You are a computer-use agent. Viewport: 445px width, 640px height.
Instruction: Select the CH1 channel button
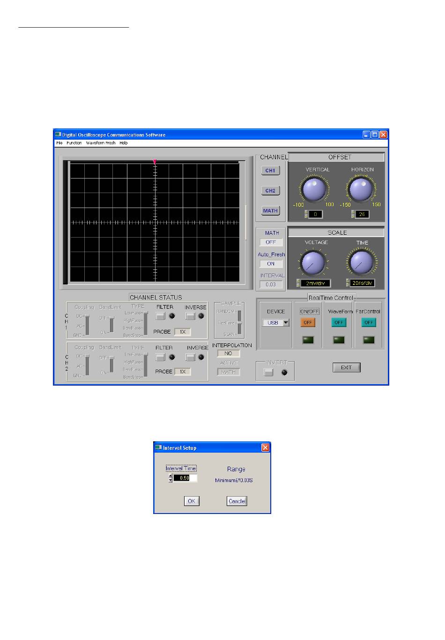(x=270, y=171)
